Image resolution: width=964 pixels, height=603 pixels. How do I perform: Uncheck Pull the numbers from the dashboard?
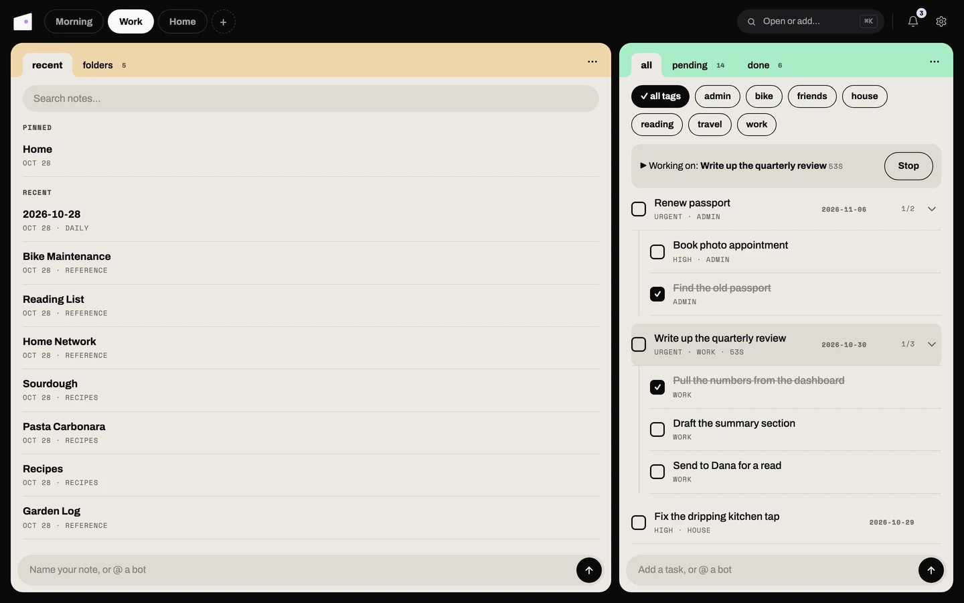coord(657,387)
